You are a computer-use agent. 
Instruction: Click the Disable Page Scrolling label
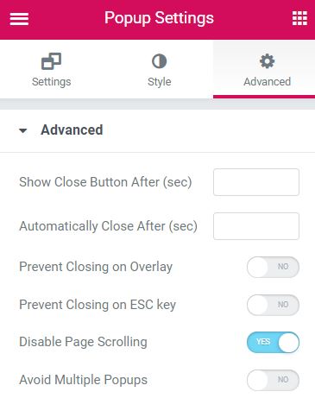click(x=83, y=342)
